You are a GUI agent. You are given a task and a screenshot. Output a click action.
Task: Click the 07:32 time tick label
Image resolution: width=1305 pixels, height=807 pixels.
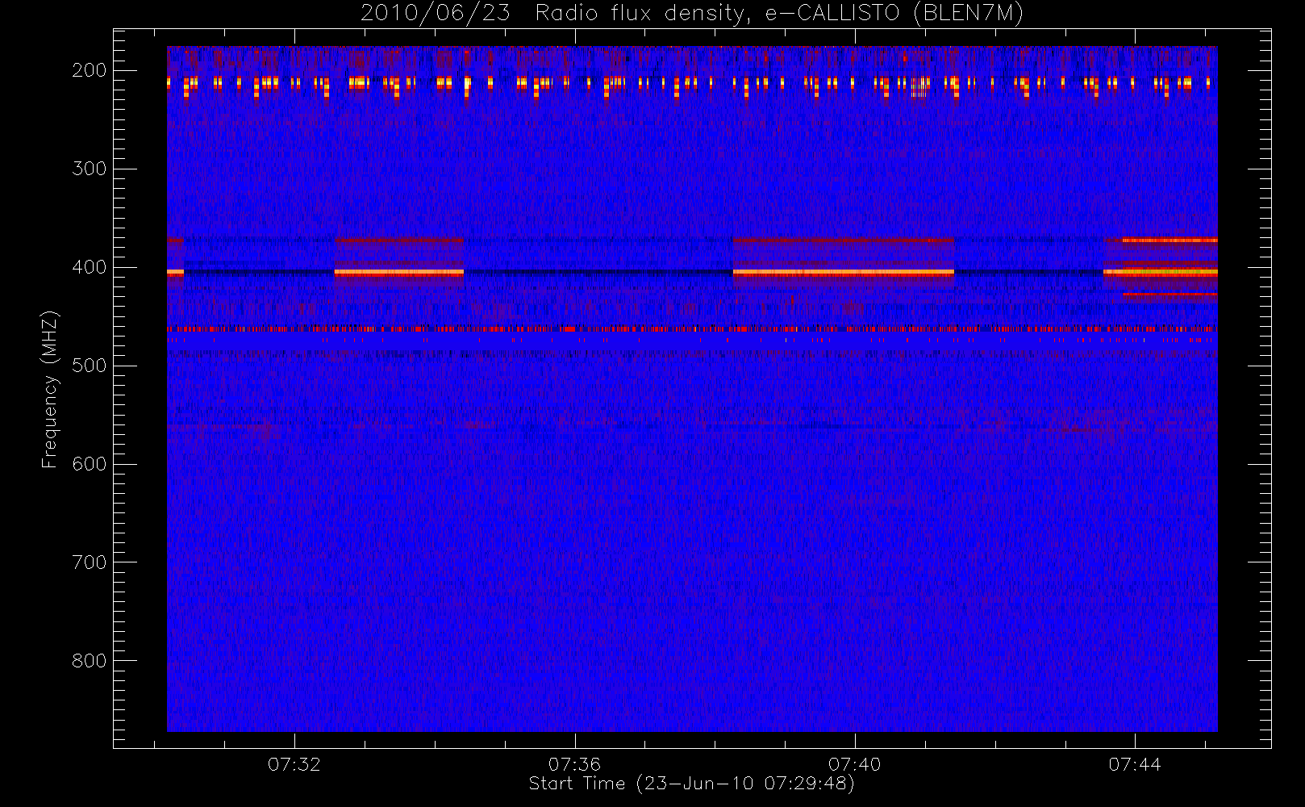[294, 764]
